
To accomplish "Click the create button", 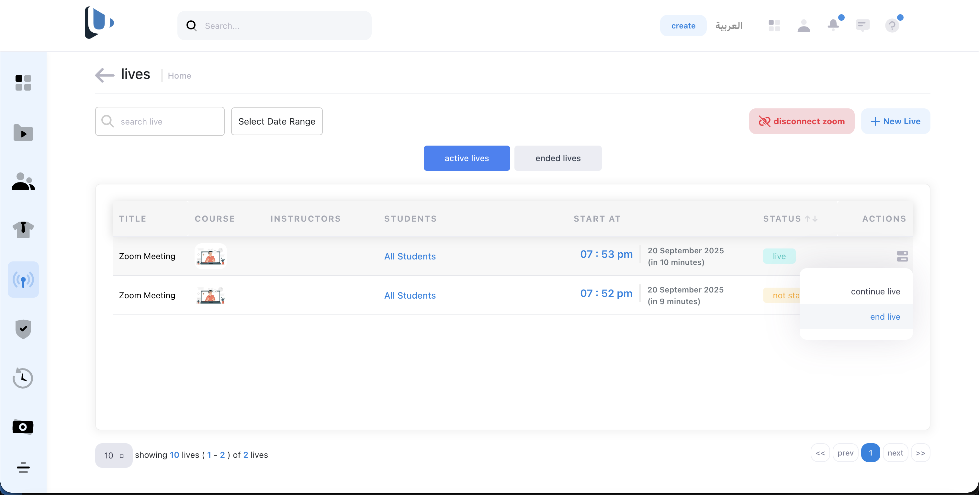I will coord(683,26).
